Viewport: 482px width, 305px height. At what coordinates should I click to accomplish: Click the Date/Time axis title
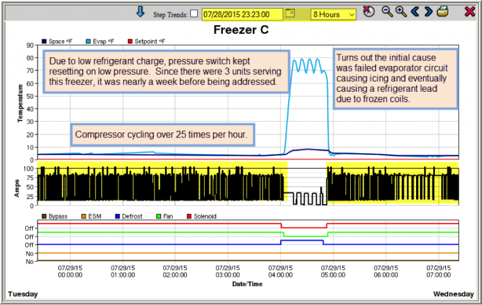[x=247, y=284]
